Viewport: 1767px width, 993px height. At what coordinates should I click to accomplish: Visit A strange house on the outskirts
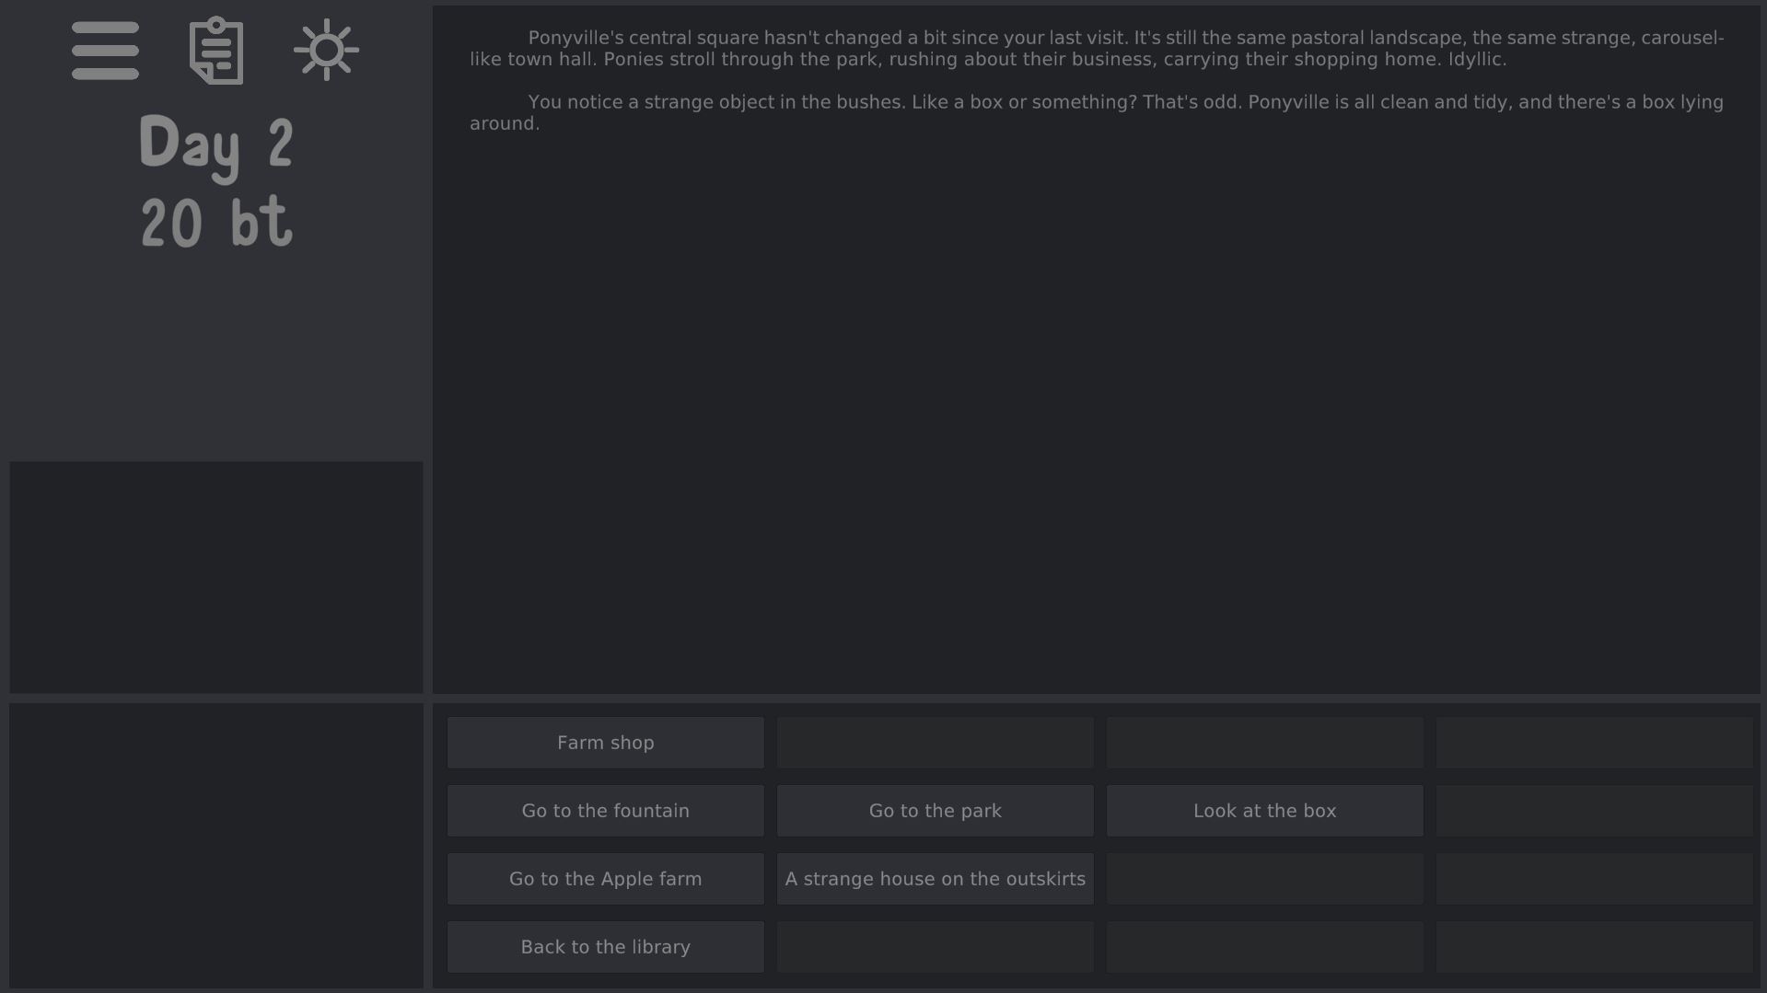tap(935, 879)
